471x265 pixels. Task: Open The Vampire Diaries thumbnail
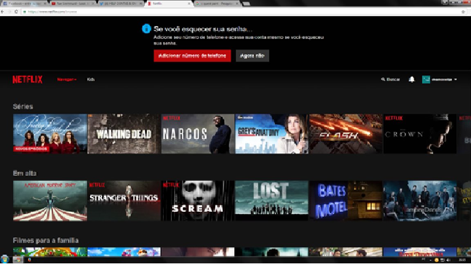click(420, 201)
